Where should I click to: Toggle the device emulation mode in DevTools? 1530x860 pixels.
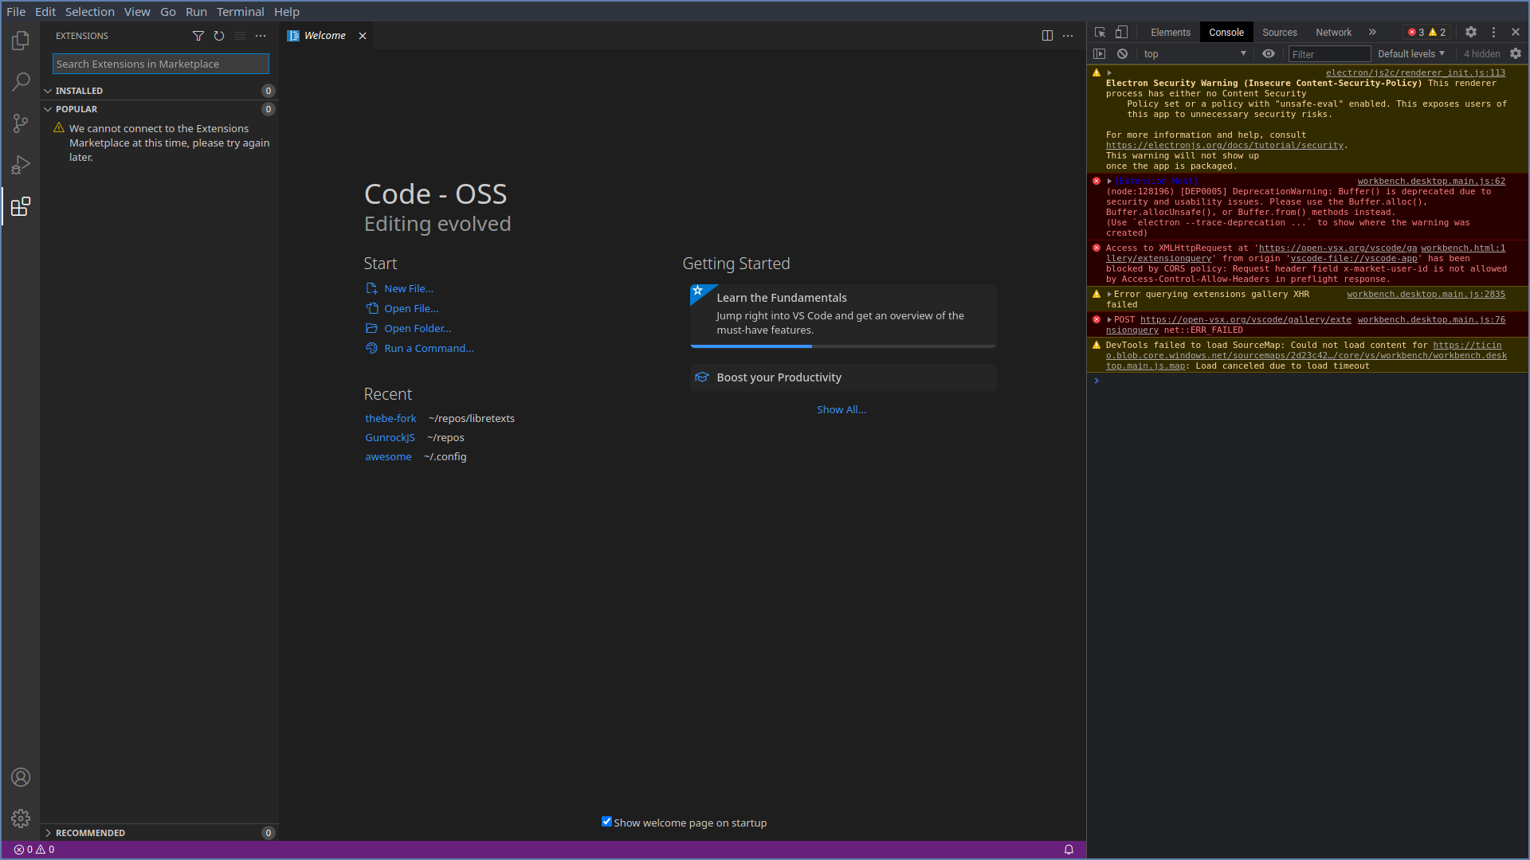pos(1121,32)
